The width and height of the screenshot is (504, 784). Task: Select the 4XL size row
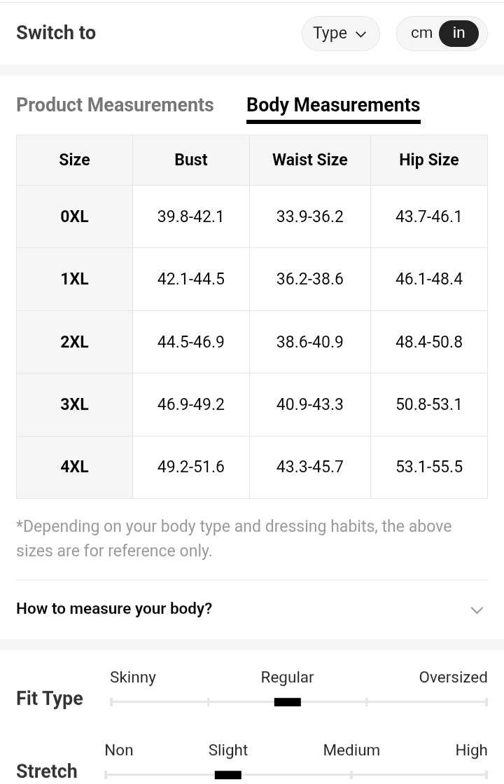[x=74, y=467]
